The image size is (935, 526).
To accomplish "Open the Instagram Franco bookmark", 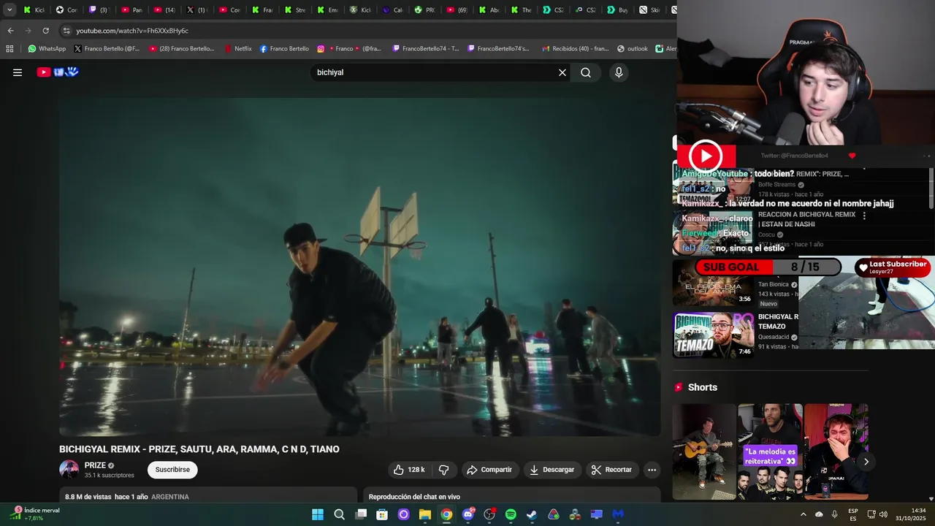I will click(349, 49).
